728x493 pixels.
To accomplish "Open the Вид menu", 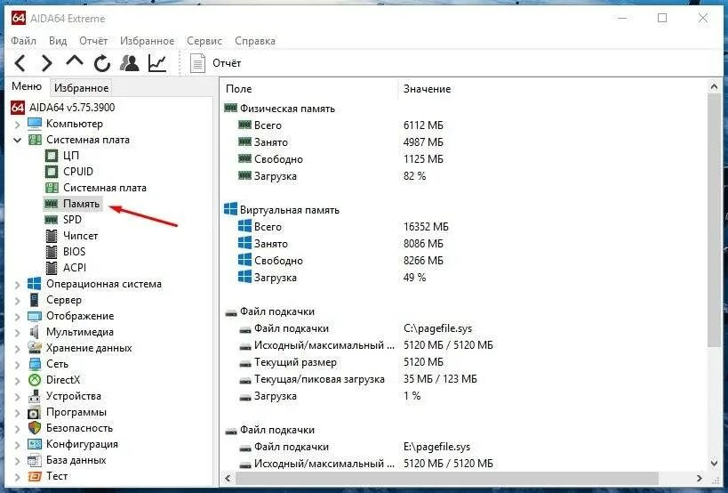I will pos(58,41).
